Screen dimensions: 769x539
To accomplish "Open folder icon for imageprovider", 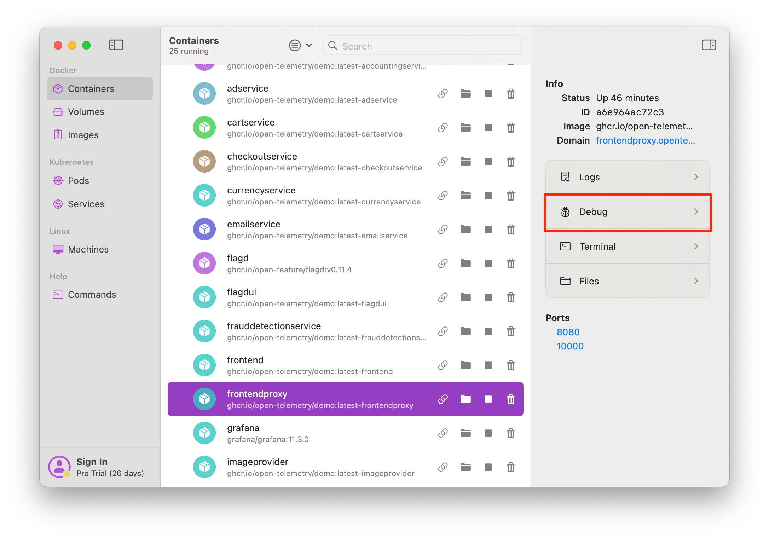I will coord(466,467).
